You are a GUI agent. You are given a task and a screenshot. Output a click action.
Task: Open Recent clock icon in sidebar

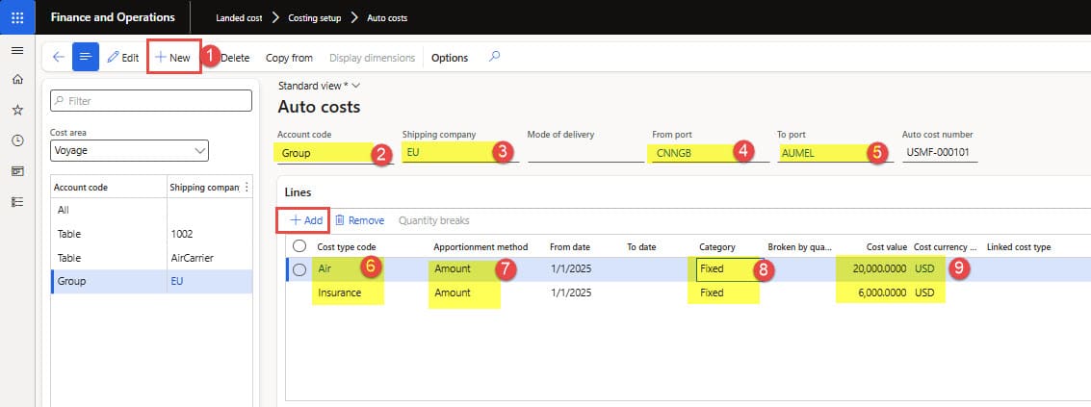click(x=17, y=140)
